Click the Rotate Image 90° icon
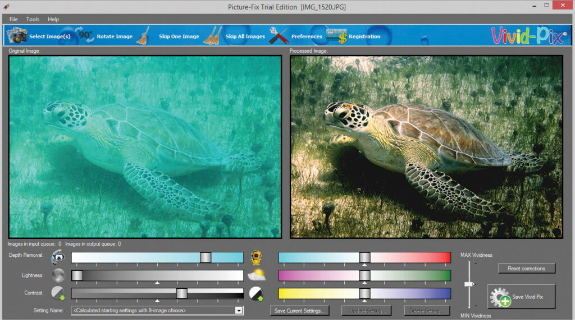 [85, 35]
